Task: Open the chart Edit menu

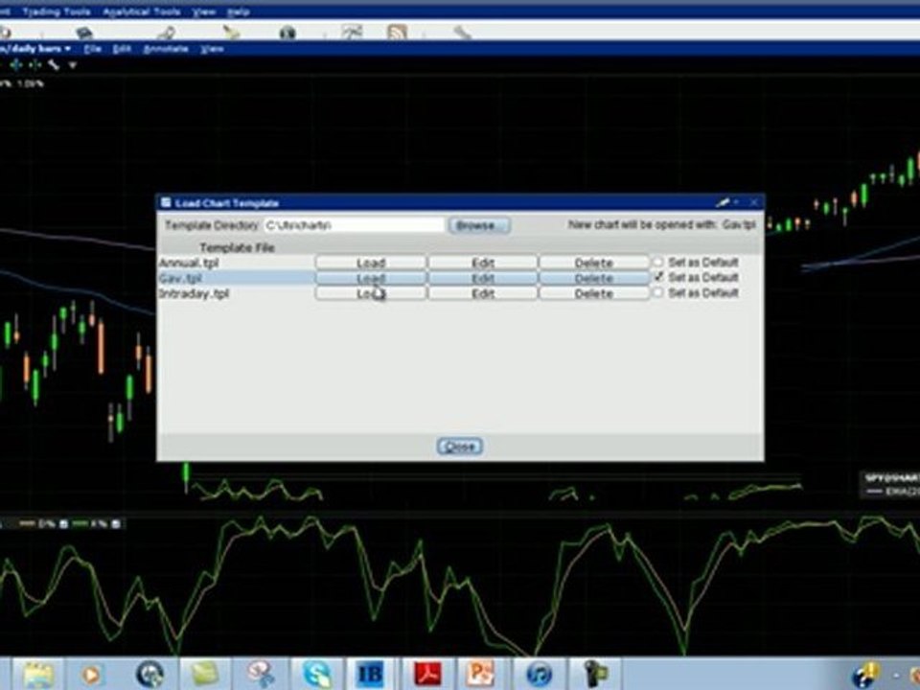Action: pos(122,49)
